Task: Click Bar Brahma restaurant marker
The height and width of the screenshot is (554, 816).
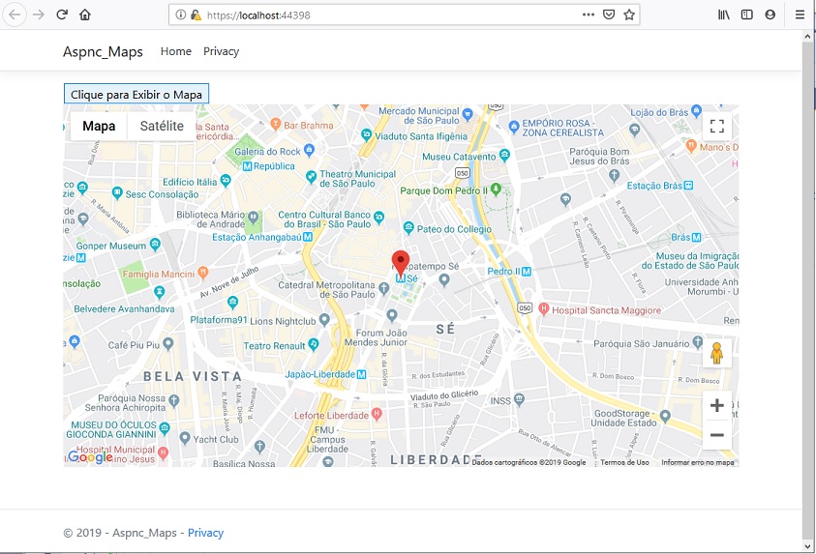Action: pyautogui.click(x=276, y=124)
